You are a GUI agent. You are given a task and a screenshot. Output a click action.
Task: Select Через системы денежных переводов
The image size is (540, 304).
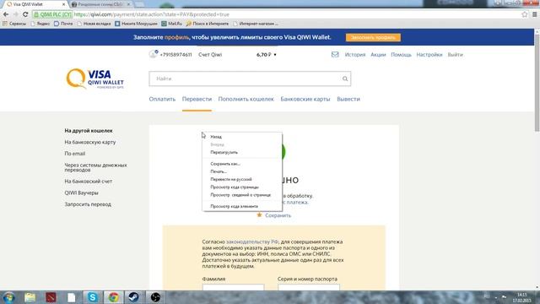[95, 167]
